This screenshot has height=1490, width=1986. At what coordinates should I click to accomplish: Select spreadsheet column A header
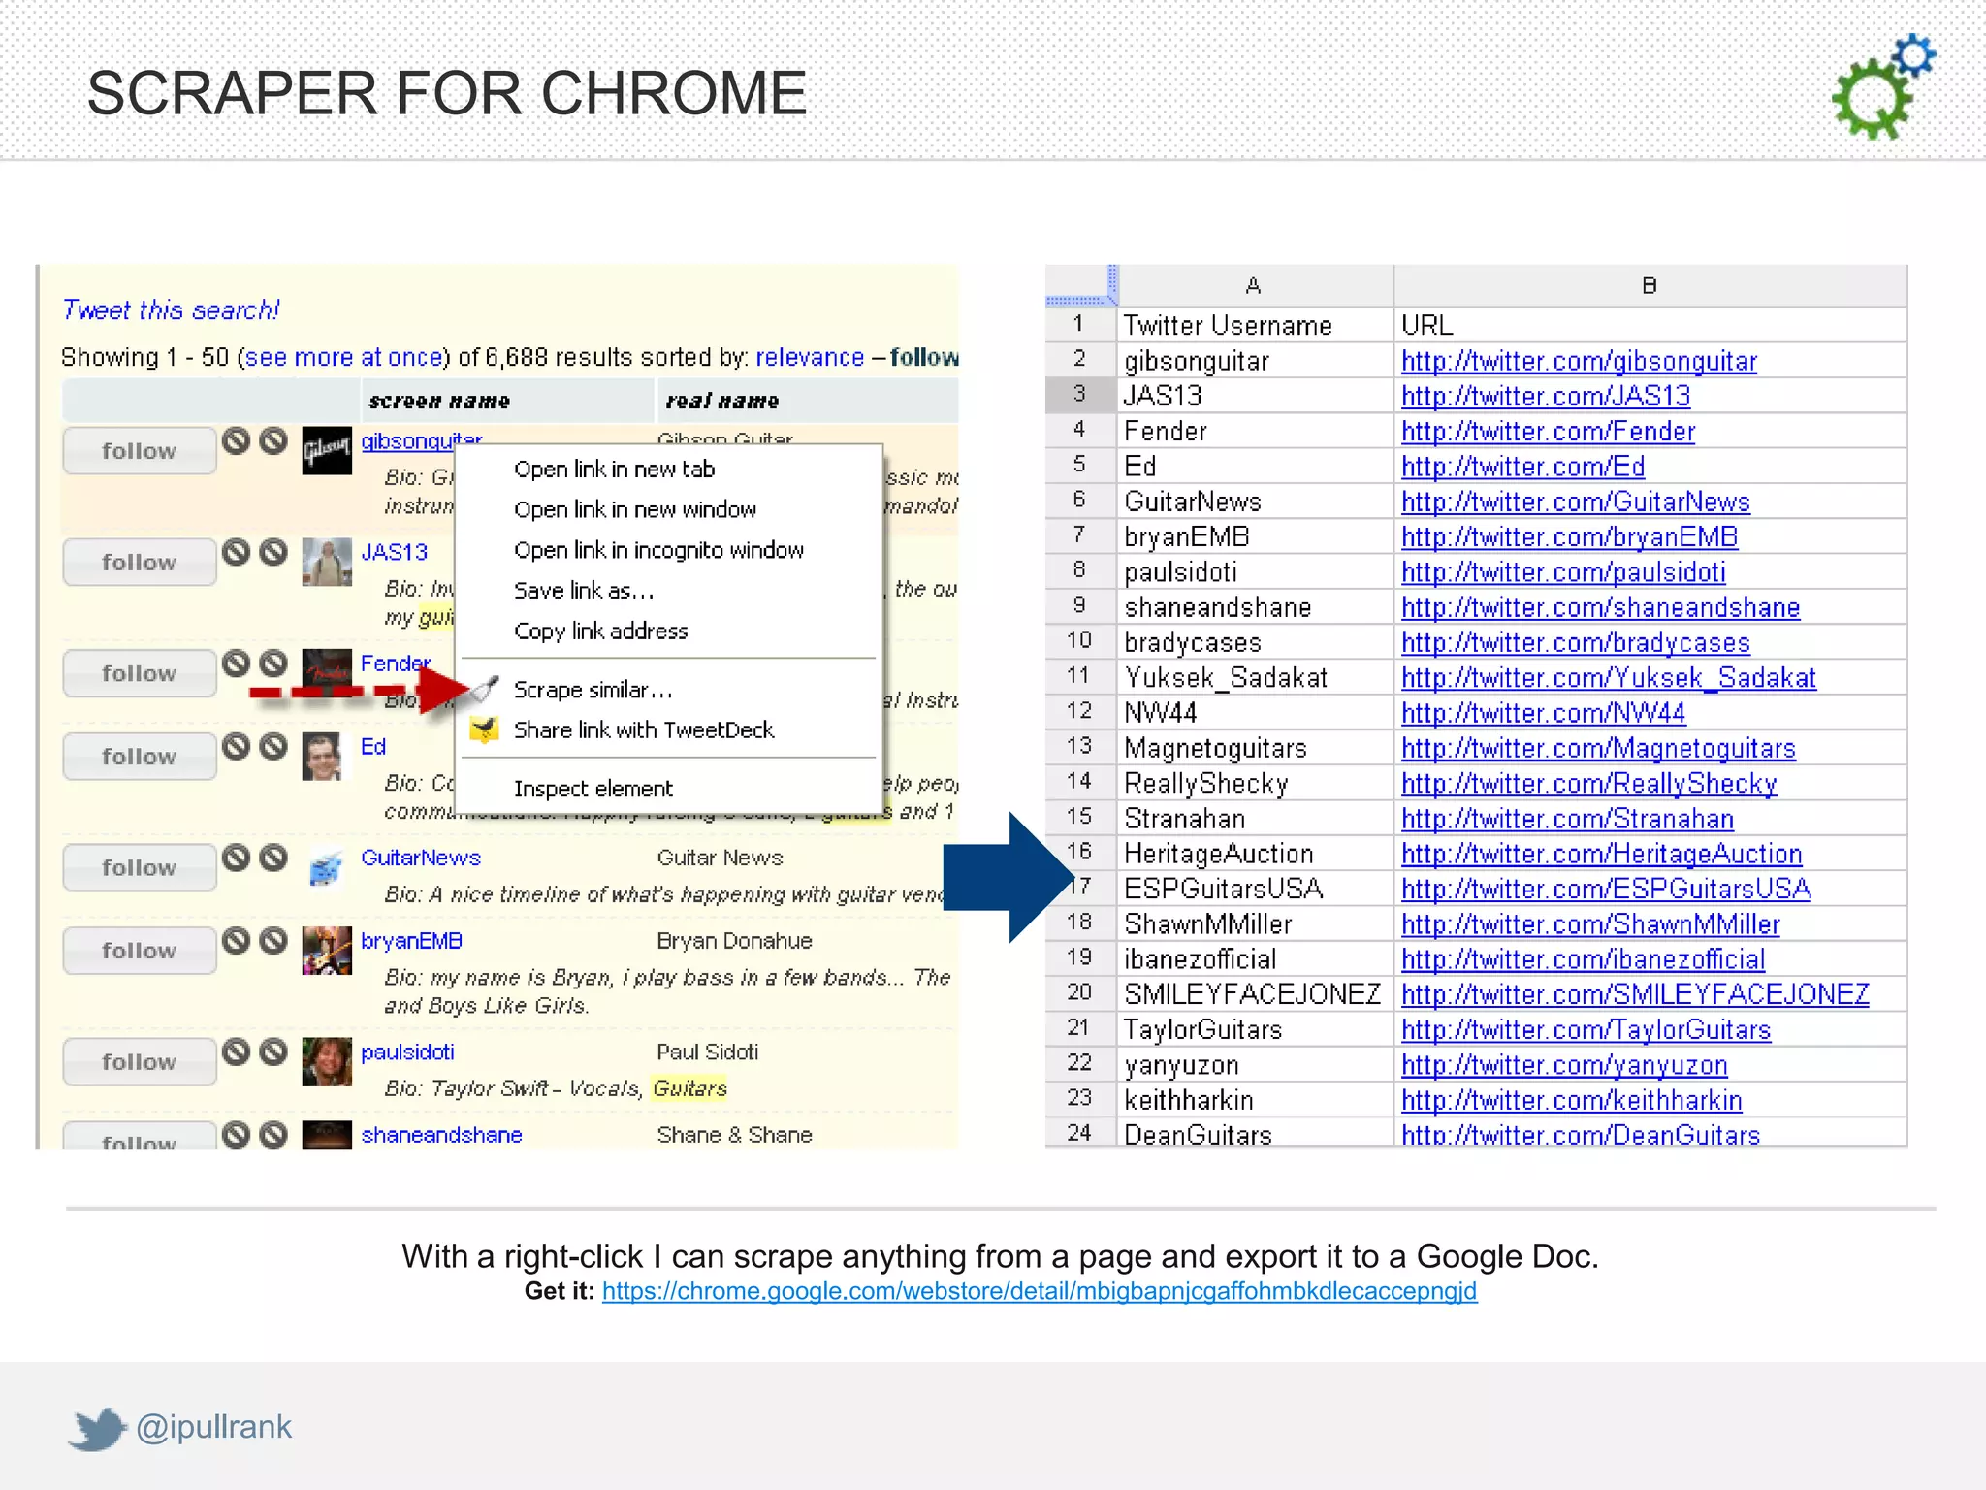1255,285
